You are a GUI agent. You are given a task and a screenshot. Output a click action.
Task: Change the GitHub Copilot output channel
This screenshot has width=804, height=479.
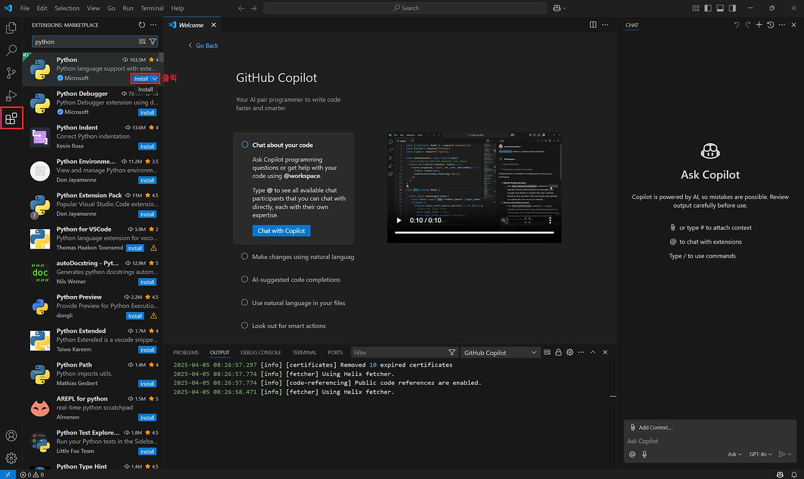coord(500,352)
